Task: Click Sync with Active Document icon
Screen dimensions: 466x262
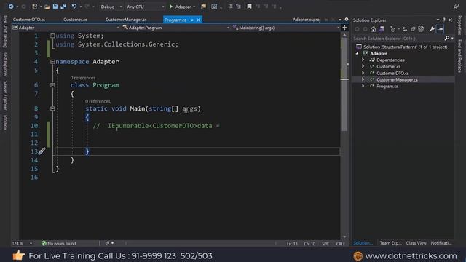Action: point(405,29)
